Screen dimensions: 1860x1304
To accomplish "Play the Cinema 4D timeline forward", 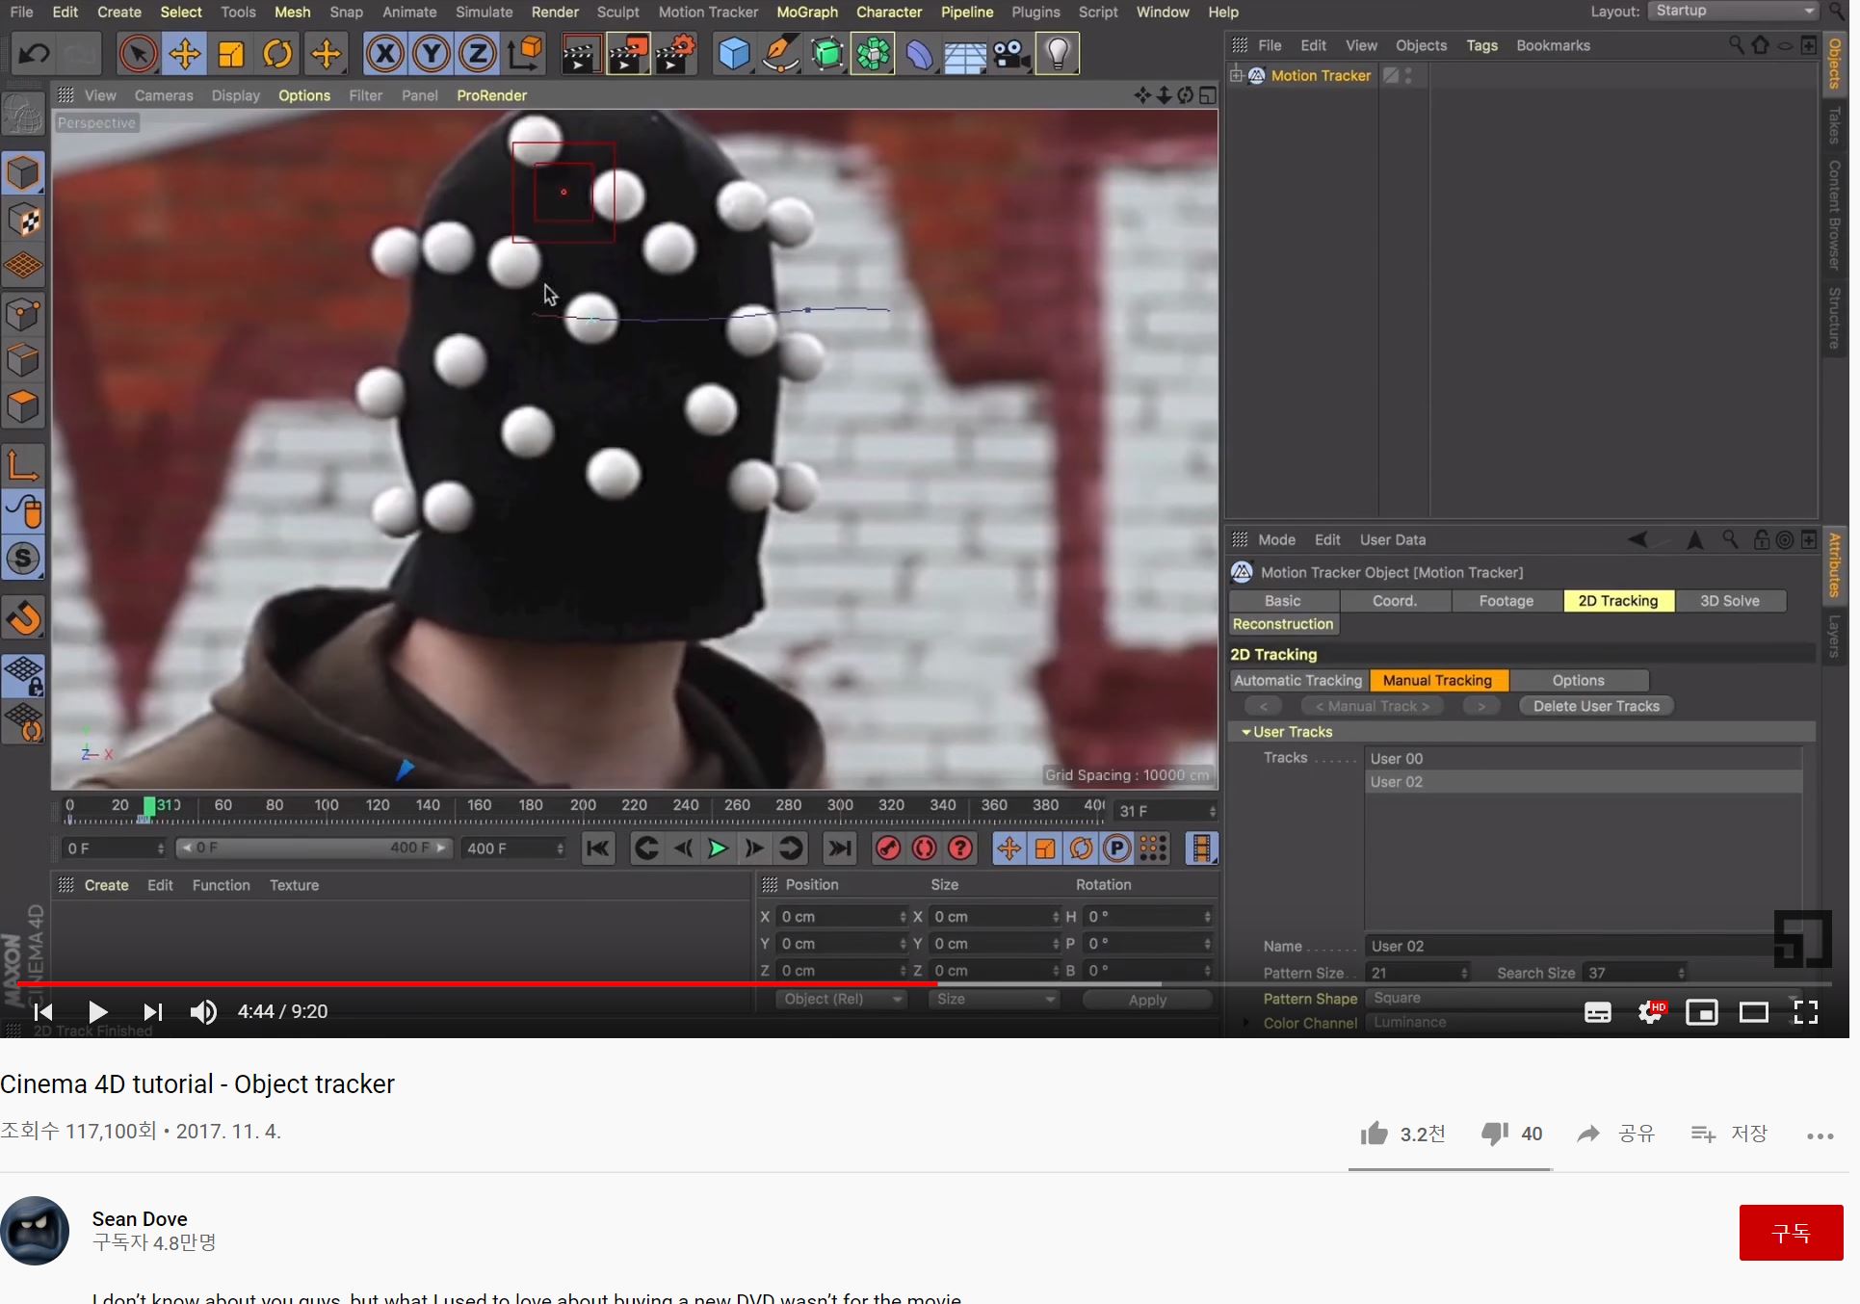I will 718,848.
